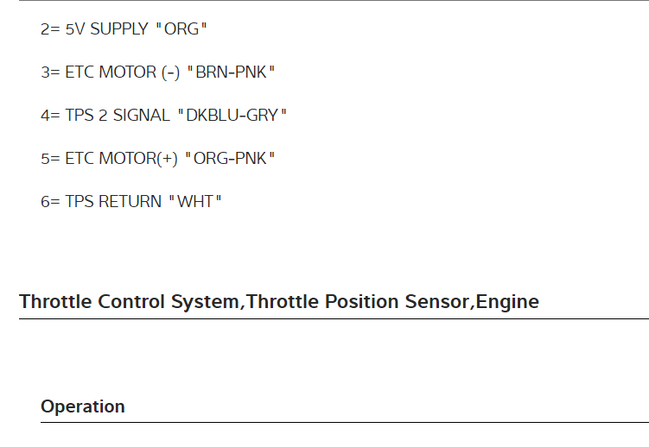Click the "5V SUPPLY" text on pin 2
The image size is (649, 447).
[x=106, y=29]
